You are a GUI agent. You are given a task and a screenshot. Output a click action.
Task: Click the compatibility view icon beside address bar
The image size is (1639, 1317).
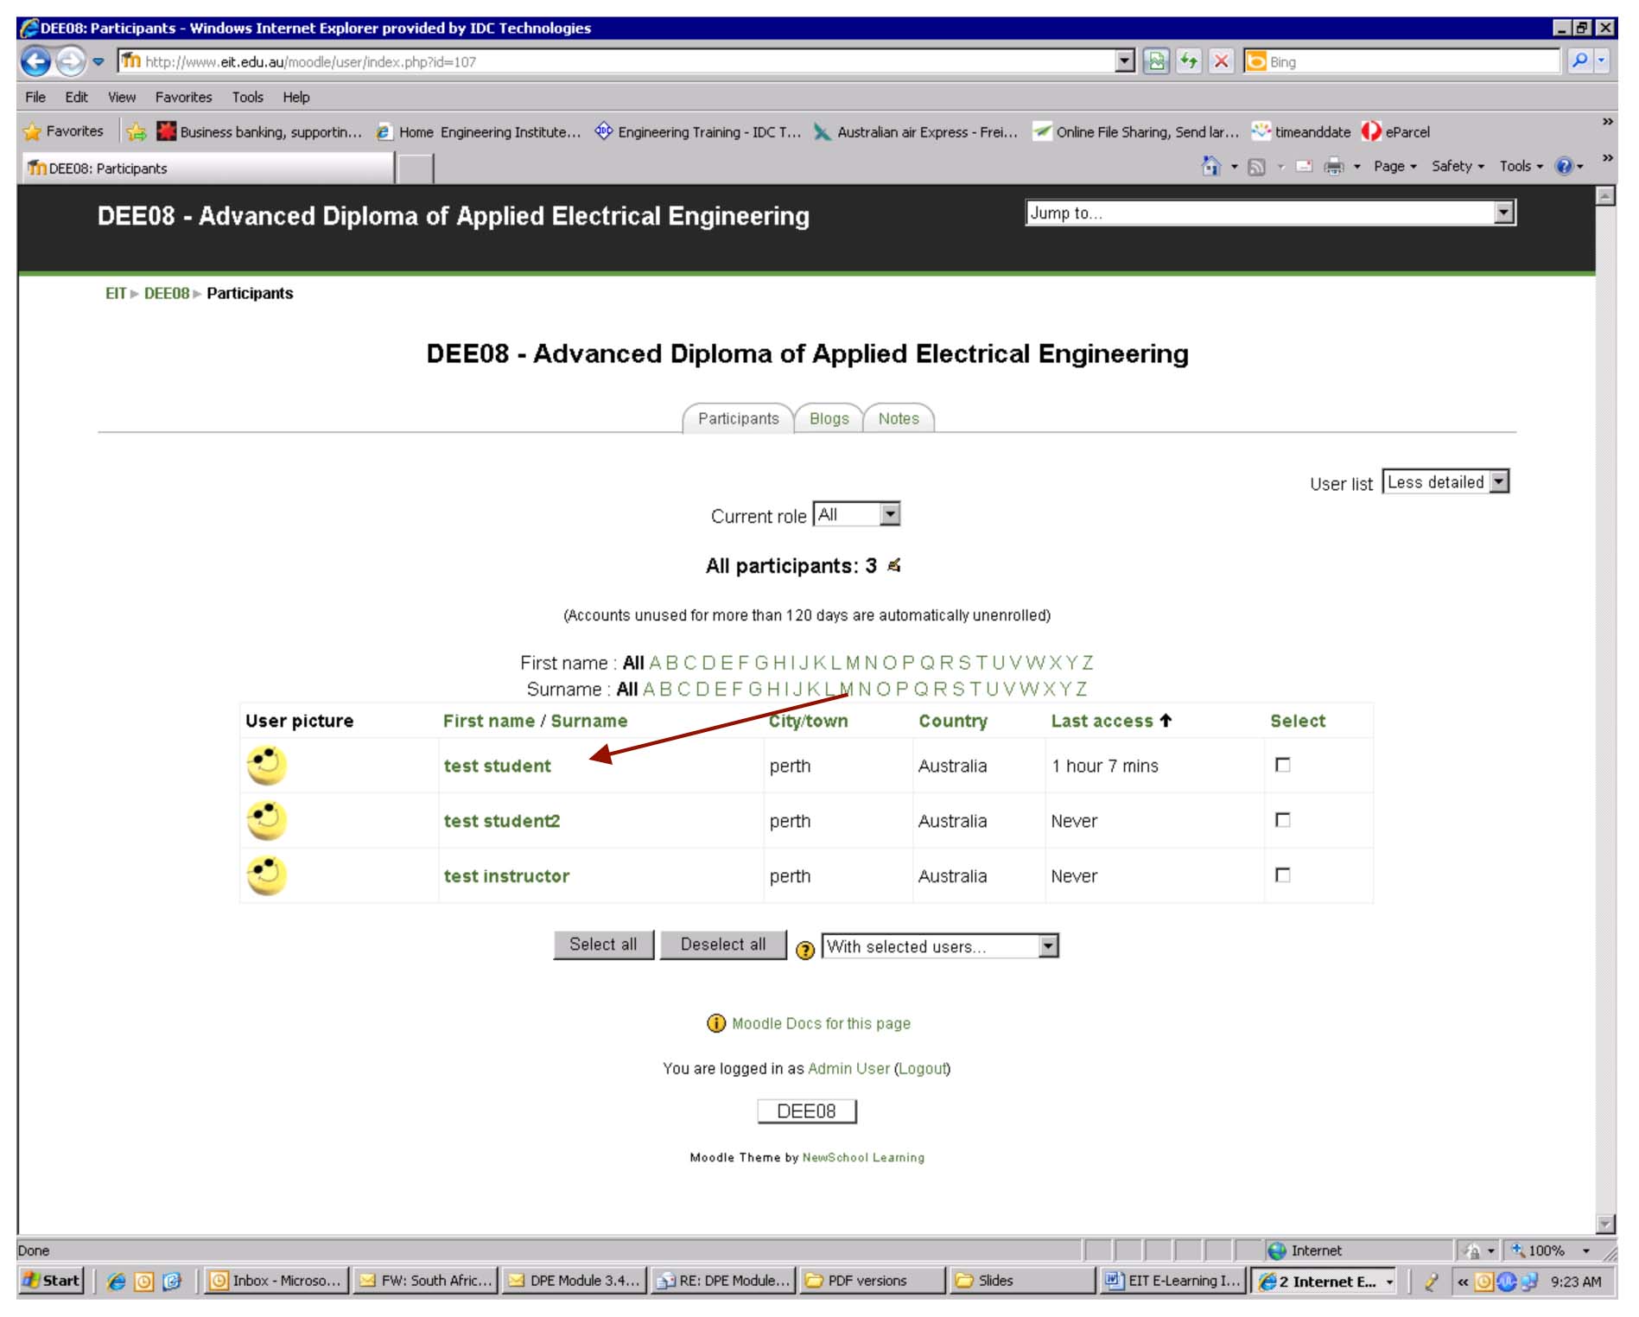point(1156,60)
